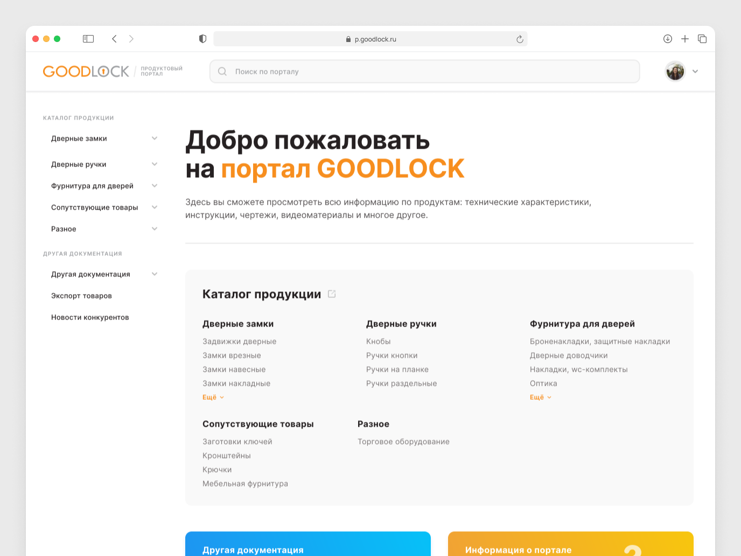Select Разное sidebar item
Screen dimensions: 741x556
64,229
